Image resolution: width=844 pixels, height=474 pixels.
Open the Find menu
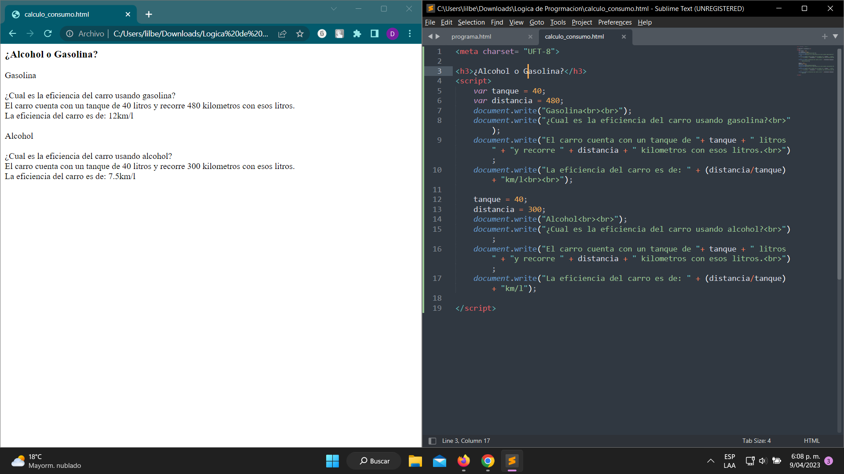(497, 22)
